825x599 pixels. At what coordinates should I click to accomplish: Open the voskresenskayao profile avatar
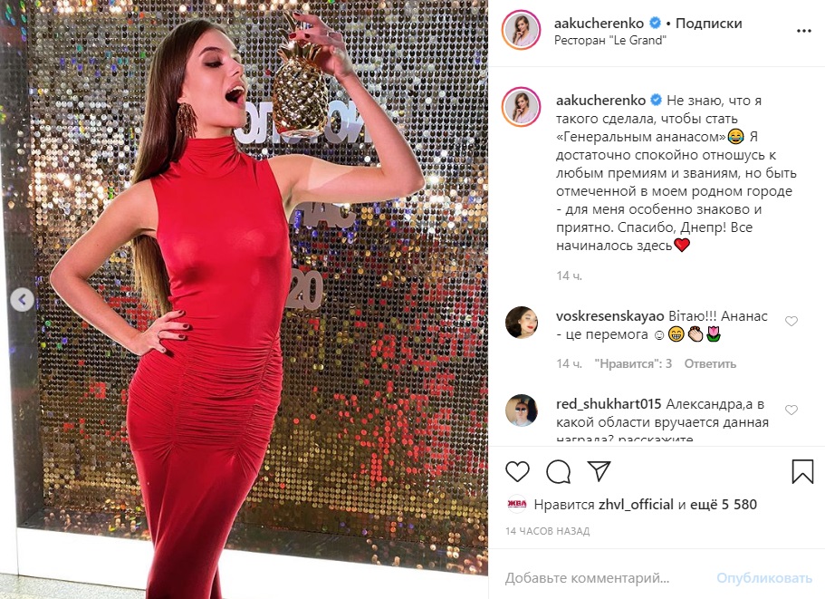point(522,322)
